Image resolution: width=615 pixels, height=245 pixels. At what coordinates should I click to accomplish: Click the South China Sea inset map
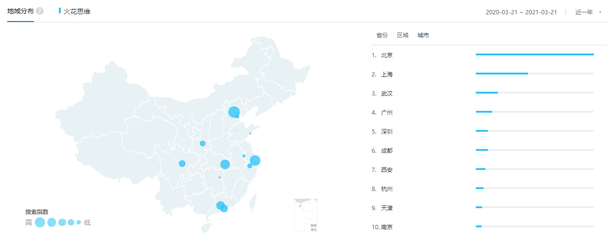[x=306, y=215]
